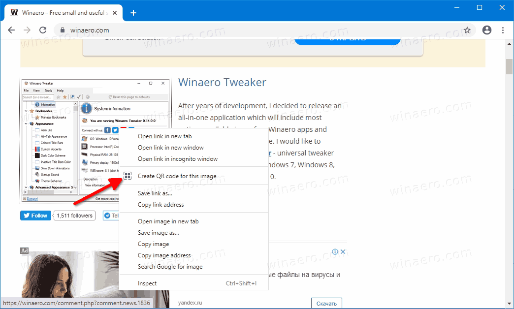Open the Chrome three-dot menu

coord(503,30)
